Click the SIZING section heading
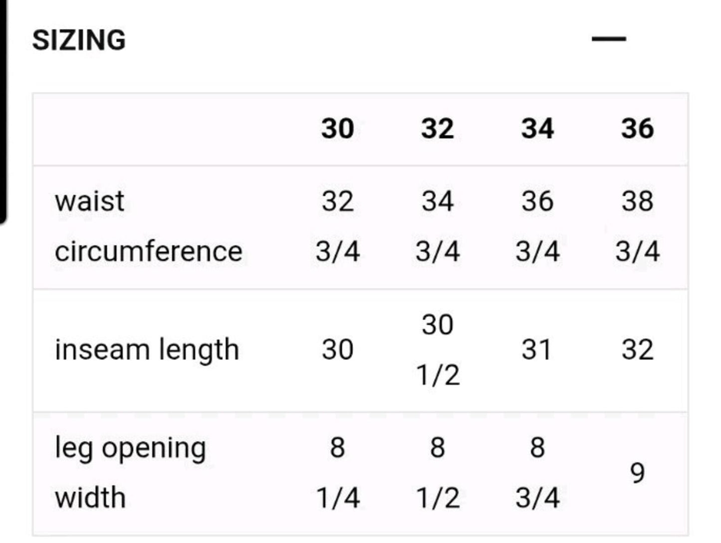The width and height of the screenshot is (721, 543). [x=79, y=40]
